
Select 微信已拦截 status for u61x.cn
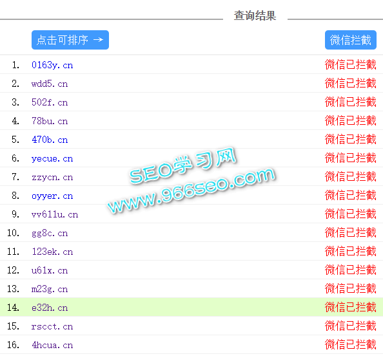350,270
